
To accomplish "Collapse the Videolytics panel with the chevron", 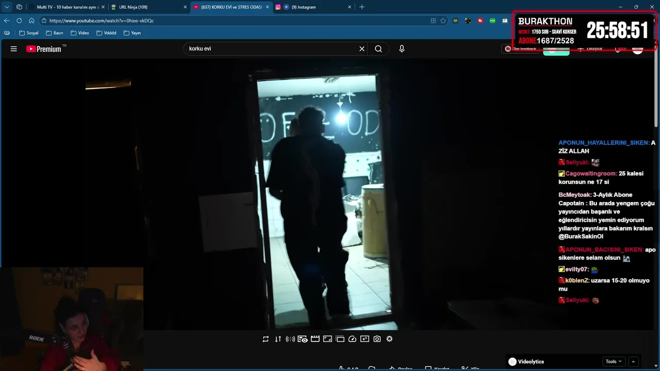I will pos(634,362).
